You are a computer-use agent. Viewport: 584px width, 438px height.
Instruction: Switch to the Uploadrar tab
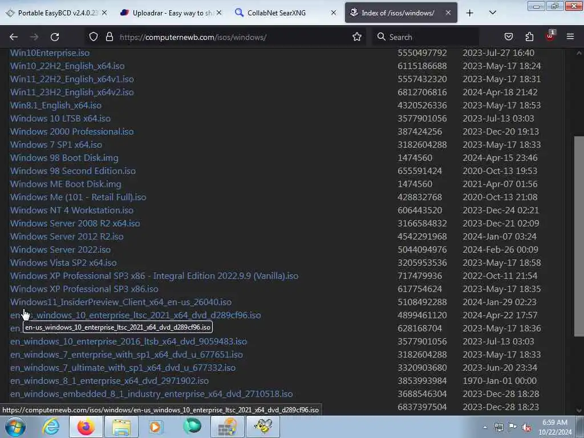[171, 13]
